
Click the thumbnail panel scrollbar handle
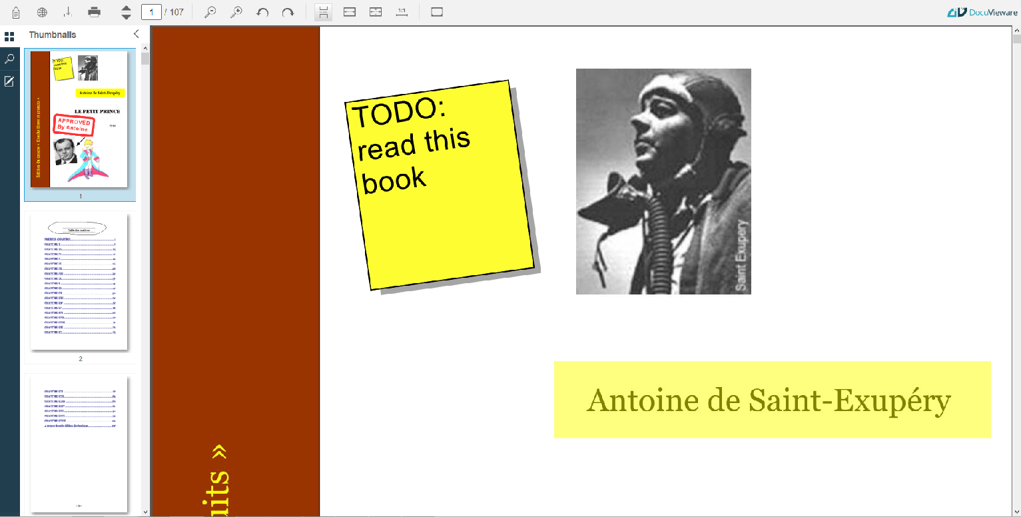click(145, 59)
